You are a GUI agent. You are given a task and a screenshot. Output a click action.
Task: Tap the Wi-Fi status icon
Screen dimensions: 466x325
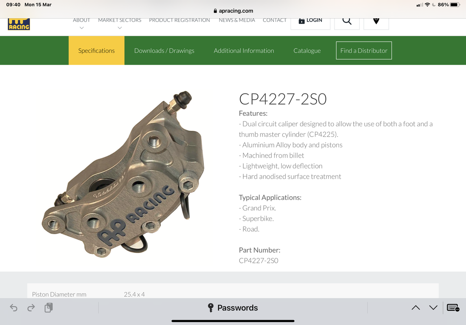tap(427, 5)
